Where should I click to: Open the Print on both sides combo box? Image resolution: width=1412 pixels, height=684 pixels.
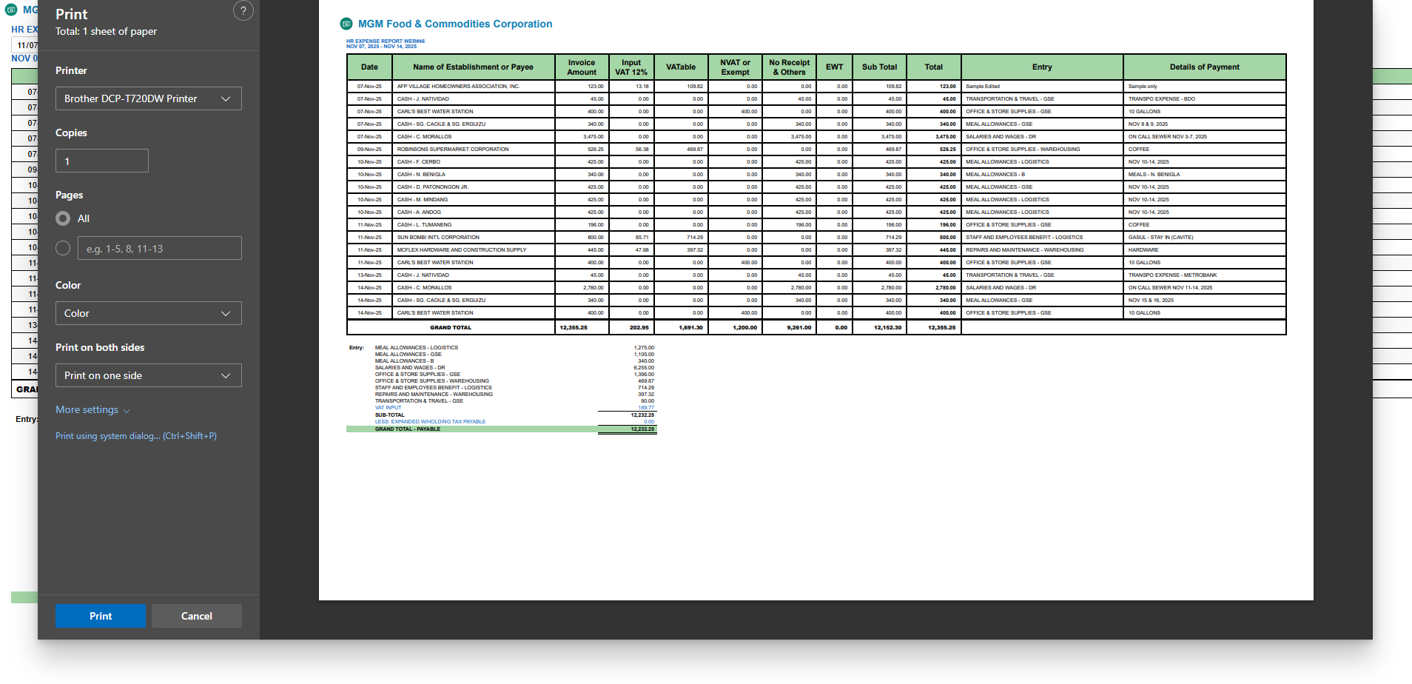(149, 375)
